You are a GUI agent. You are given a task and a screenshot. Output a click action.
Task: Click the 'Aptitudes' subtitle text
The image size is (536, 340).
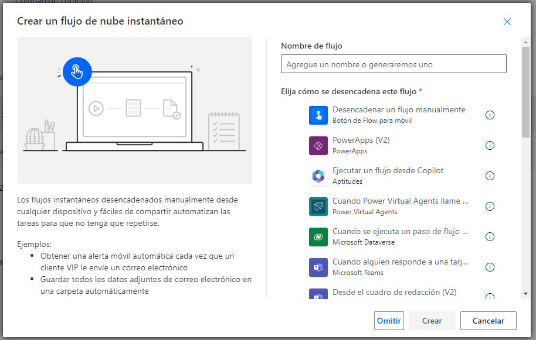point(347,181)
